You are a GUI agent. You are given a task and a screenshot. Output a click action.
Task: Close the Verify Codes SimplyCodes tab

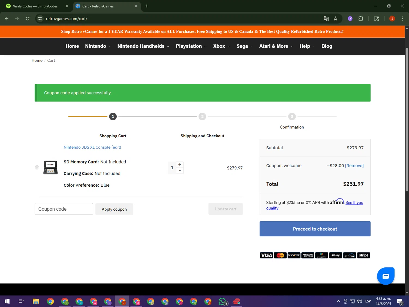pos(67,6)
